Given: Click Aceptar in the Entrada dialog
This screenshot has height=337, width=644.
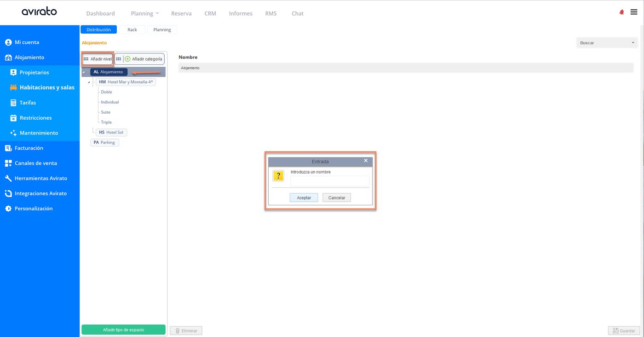Looking at the screenshot, I should click(304, 198).
